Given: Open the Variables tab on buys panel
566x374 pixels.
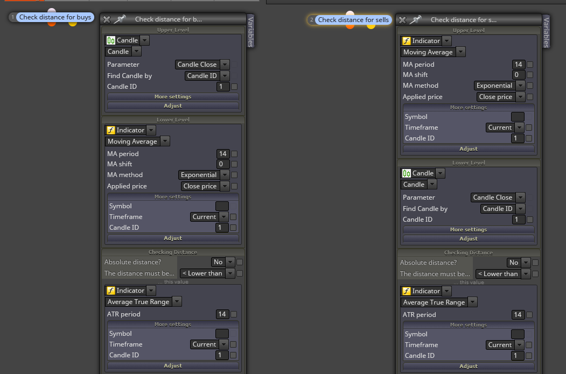Looking at the screenshot, I should (250, 31).
